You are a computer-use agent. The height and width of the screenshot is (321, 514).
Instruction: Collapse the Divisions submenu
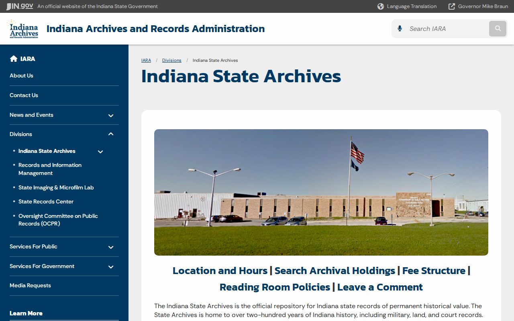pos(111,134)
